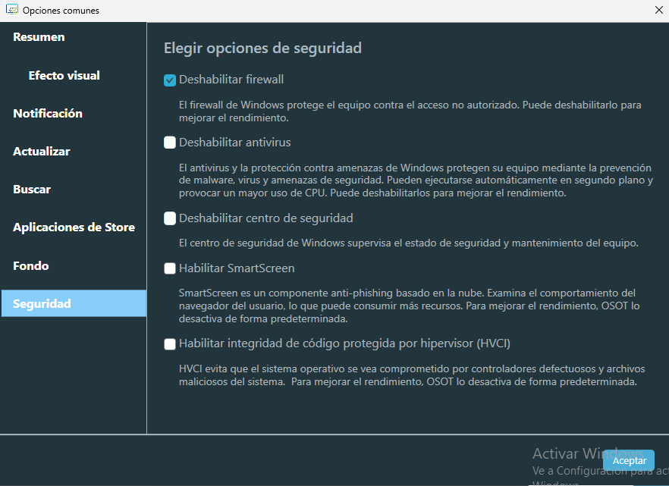Close the Opciones comunes window
Viewport: 669px width, 486px height.
point(658,10)
